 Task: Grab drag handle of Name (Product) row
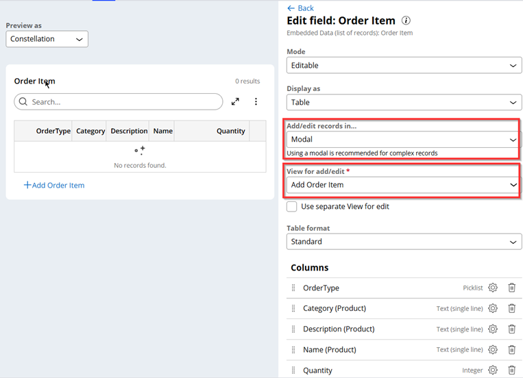[293, 350]
